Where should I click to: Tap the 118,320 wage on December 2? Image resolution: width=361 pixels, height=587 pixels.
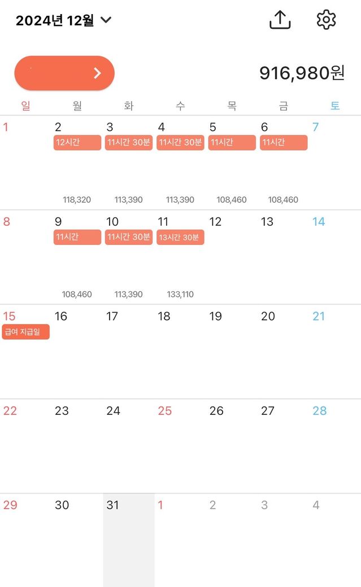tap(77, 199)
